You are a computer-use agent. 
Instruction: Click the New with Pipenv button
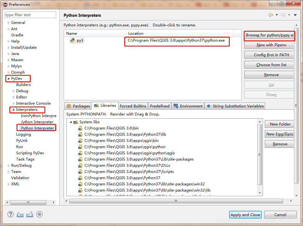pyautogui.click(x=269, y=45)
